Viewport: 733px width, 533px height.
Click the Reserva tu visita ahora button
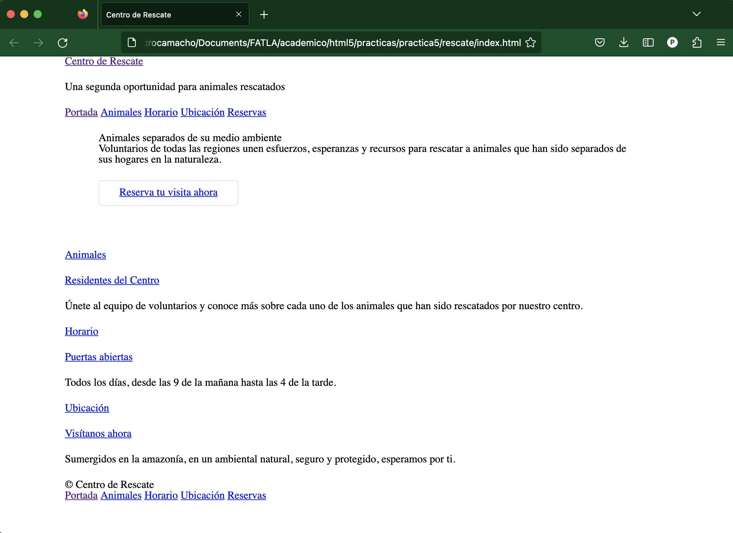tap(168, 193)
